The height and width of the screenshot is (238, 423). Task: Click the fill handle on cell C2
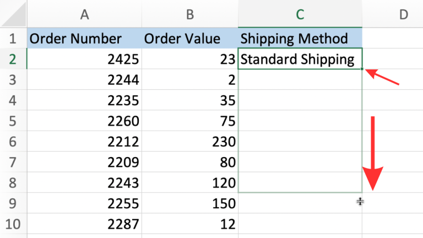362,69
